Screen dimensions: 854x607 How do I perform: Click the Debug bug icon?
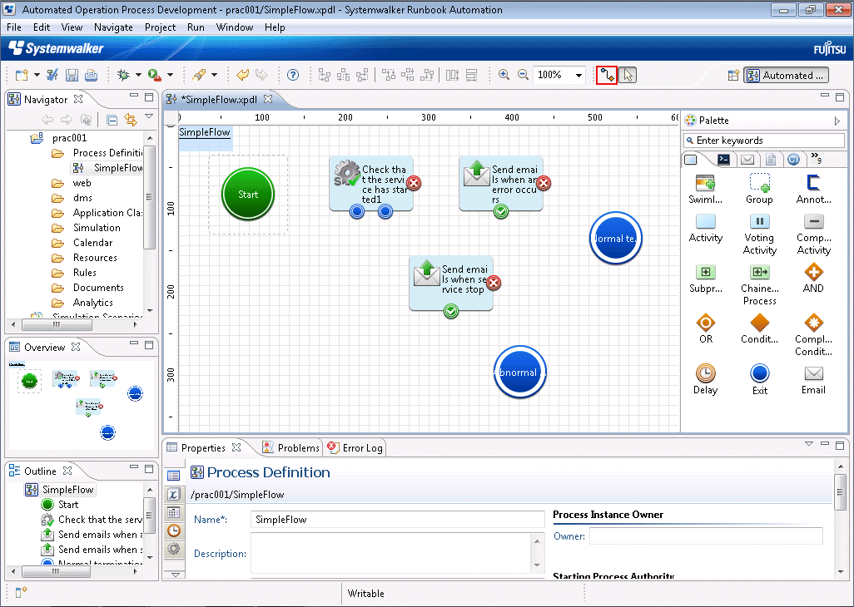[x=124, y=75]
